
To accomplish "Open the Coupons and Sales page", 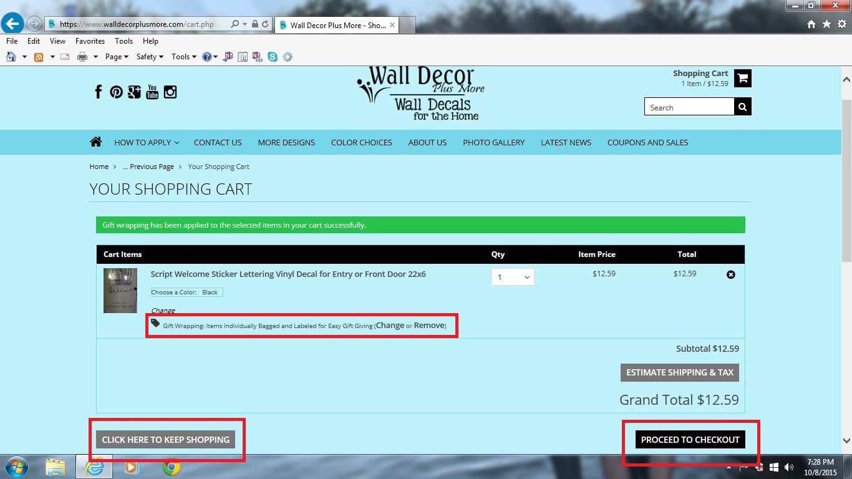I will point(647,142).
